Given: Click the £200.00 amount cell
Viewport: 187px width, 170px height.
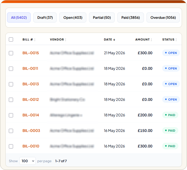Looking at the screenshot, I should coord(145,115).
